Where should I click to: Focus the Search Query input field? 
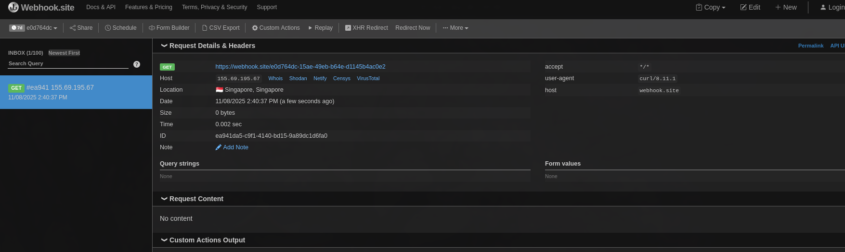(x=68, y=63)
